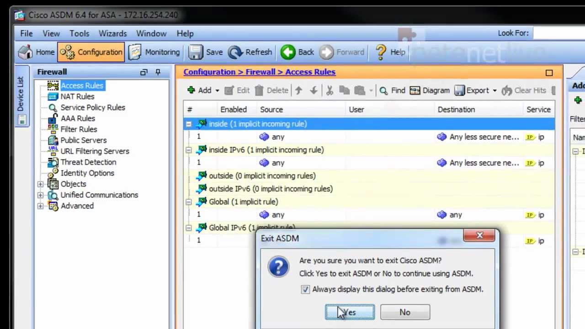Click the Enabled column header

(x=234, y=110)
